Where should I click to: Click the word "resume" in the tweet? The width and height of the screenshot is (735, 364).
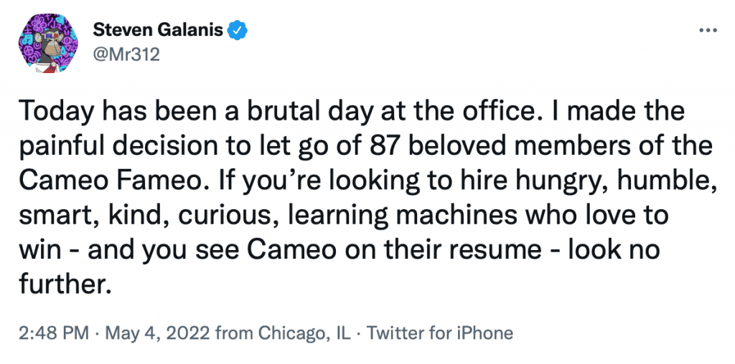click(484, 249)
